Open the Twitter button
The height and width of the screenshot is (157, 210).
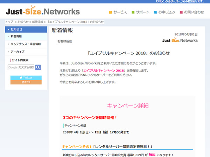[x=26, y=78]
